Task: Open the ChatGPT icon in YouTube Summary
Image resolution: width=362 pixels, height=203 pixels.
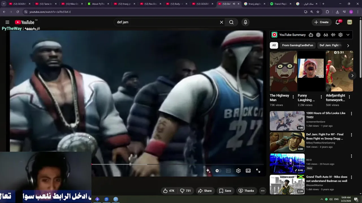Action: 318,35
